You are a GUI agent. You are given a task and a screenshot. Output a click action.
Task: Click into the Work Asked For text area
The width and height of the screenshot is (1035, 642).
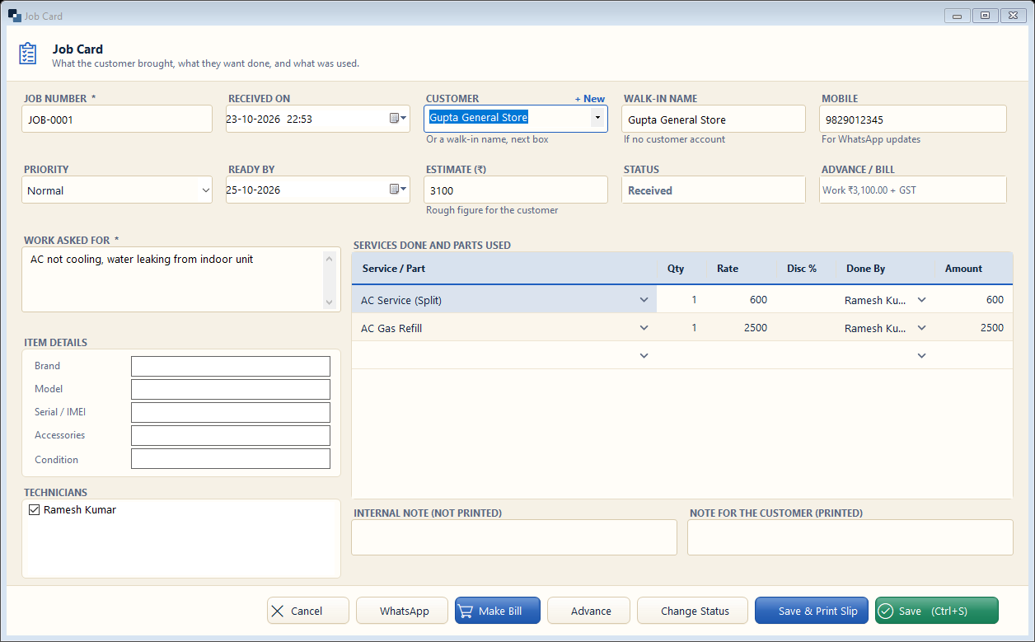click(181, 279)
